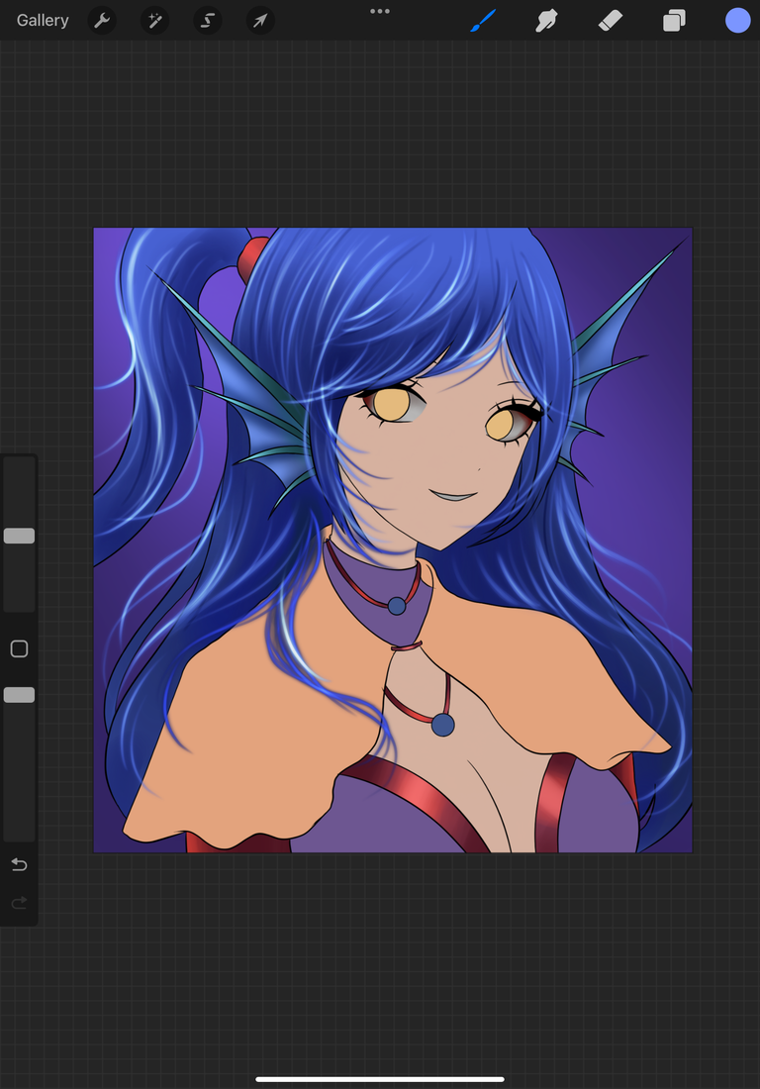Open the Adjustments magic wand menu
The height and width of the screenshot is (1089, 760).
click(154, 20)
